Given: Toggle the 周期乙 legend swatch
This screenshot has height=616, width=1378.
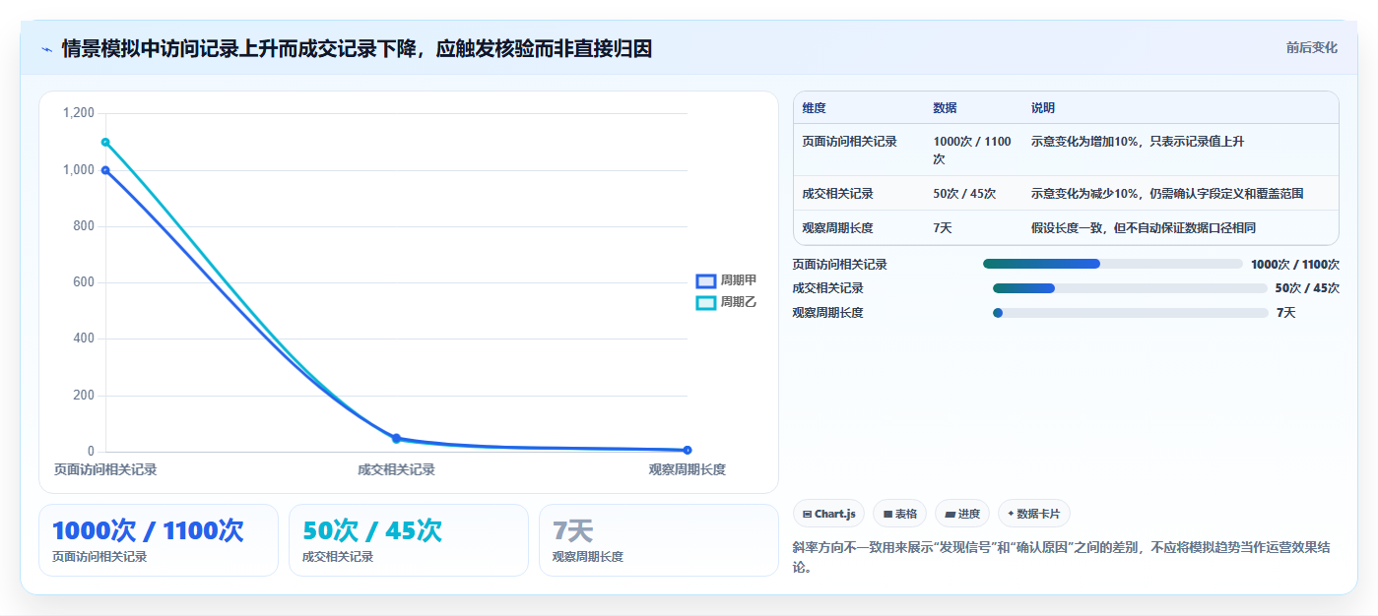Looking at the screenshot, I should pos(705,302).
